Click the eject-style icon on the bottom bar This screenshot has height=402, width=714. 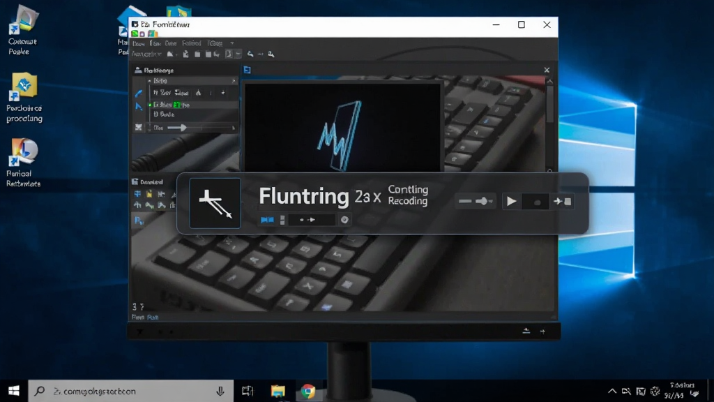526,331
